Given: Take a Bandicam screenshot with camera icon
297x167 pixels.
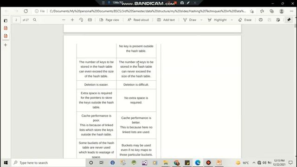Looking at the screenshot, I should [182, 3].
